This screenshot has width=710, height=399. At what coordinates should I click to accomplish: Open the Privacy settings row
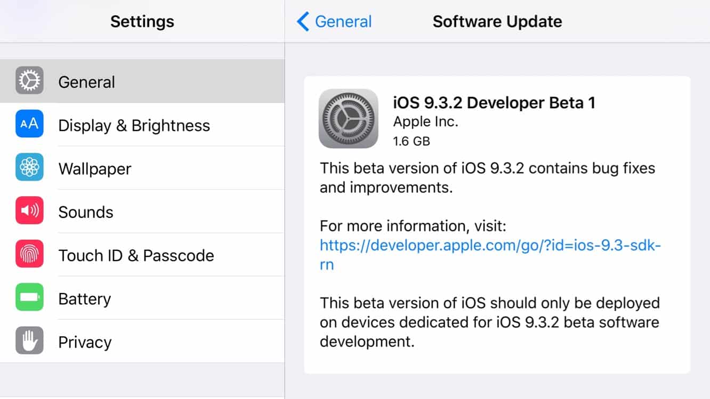pyautogui.click(x=85, y=343)
